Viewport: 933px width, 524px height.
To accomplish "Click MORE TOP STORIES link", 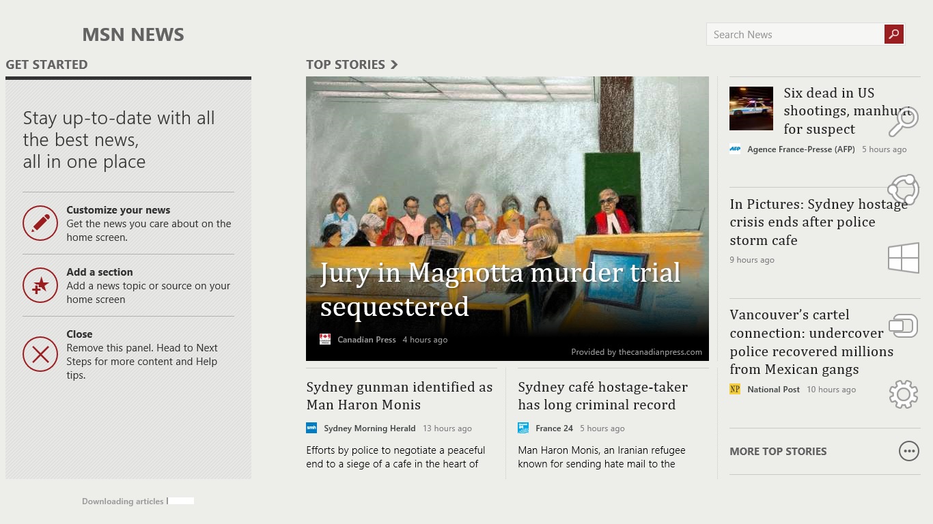I will [778, 451].
